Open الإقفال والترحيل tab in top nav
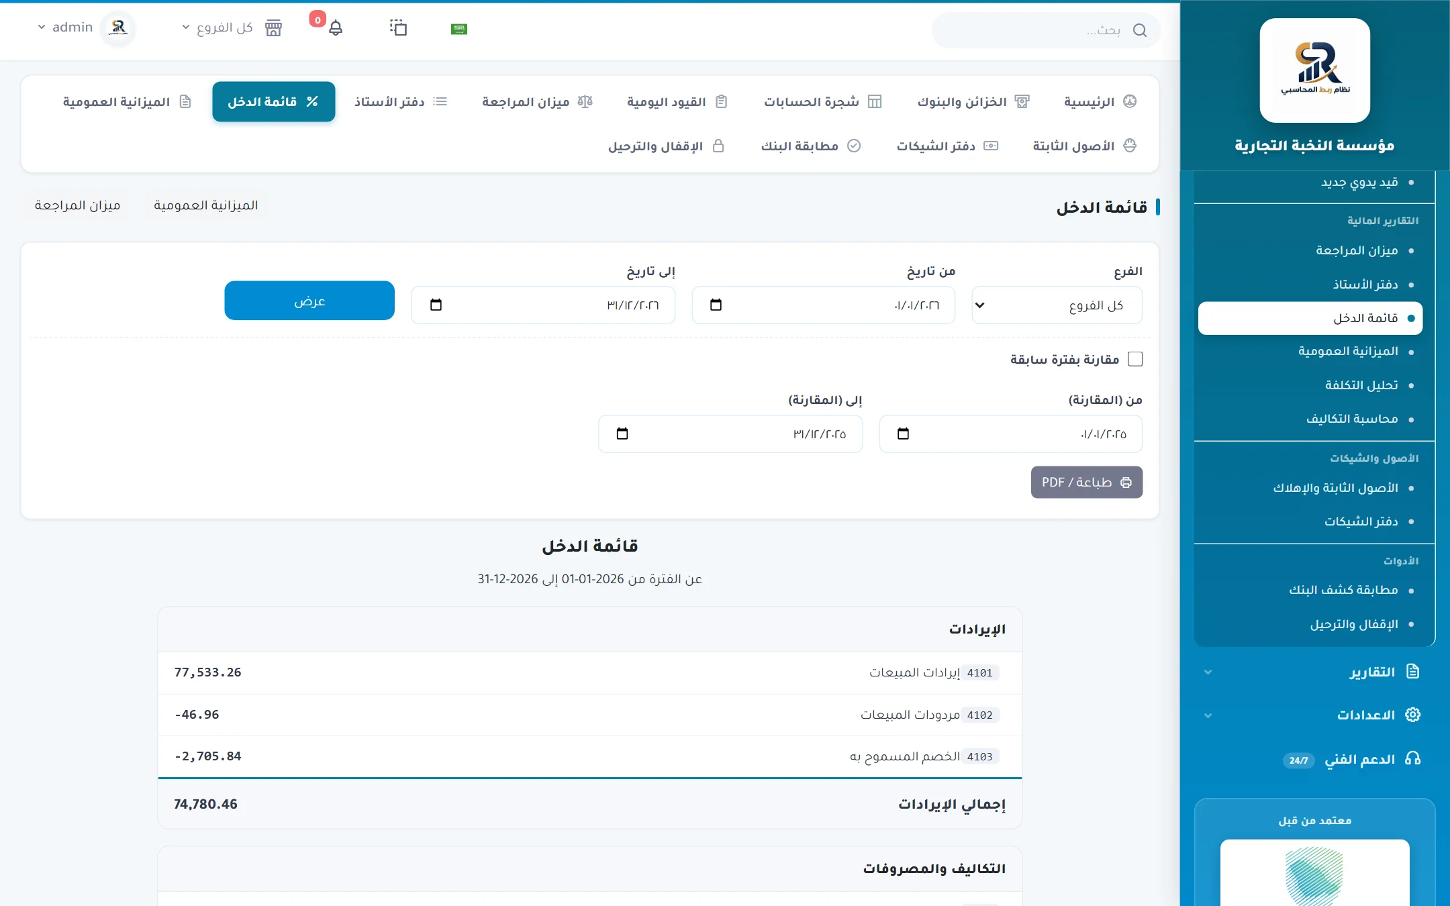 666,146
